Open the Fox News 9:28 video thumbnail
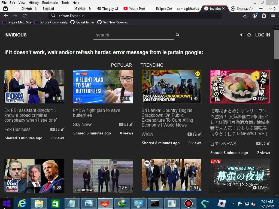Image resolution: width=279 pixels, height=209 pixels. point(34,176)
